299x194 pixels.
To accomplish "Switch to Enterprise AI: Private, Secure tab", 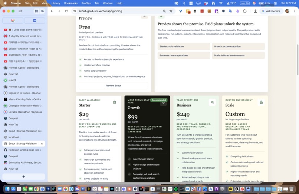I will click(x=24, y=162).
